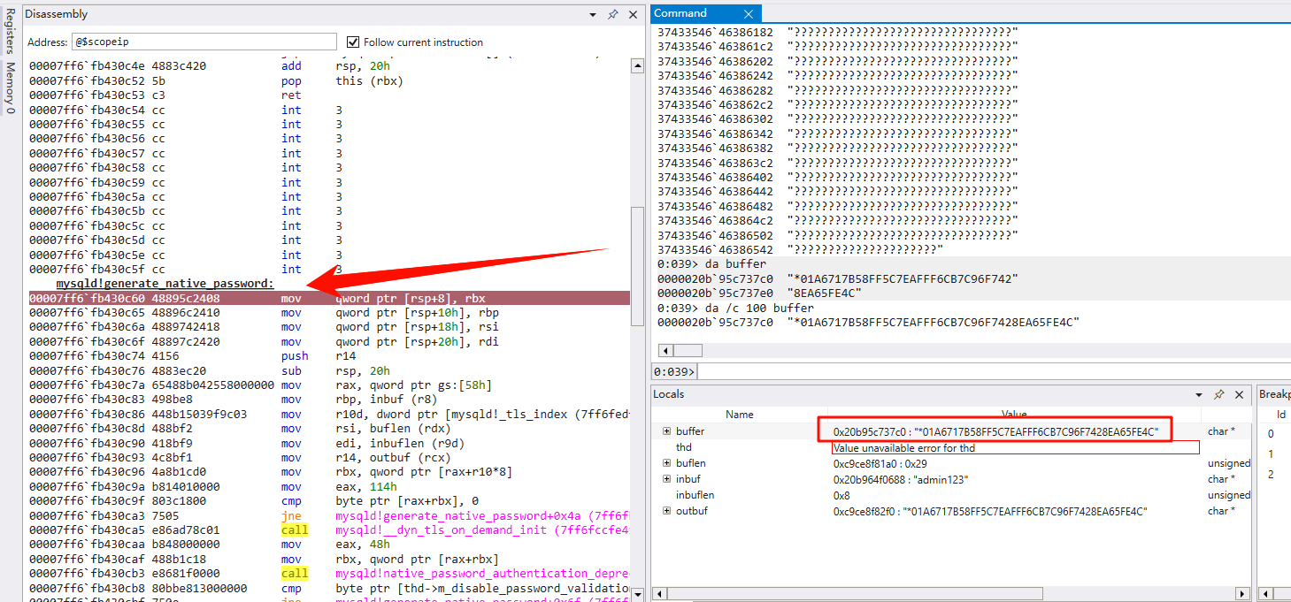Select the mov eax, 114h instruction

tap(329, 486)
